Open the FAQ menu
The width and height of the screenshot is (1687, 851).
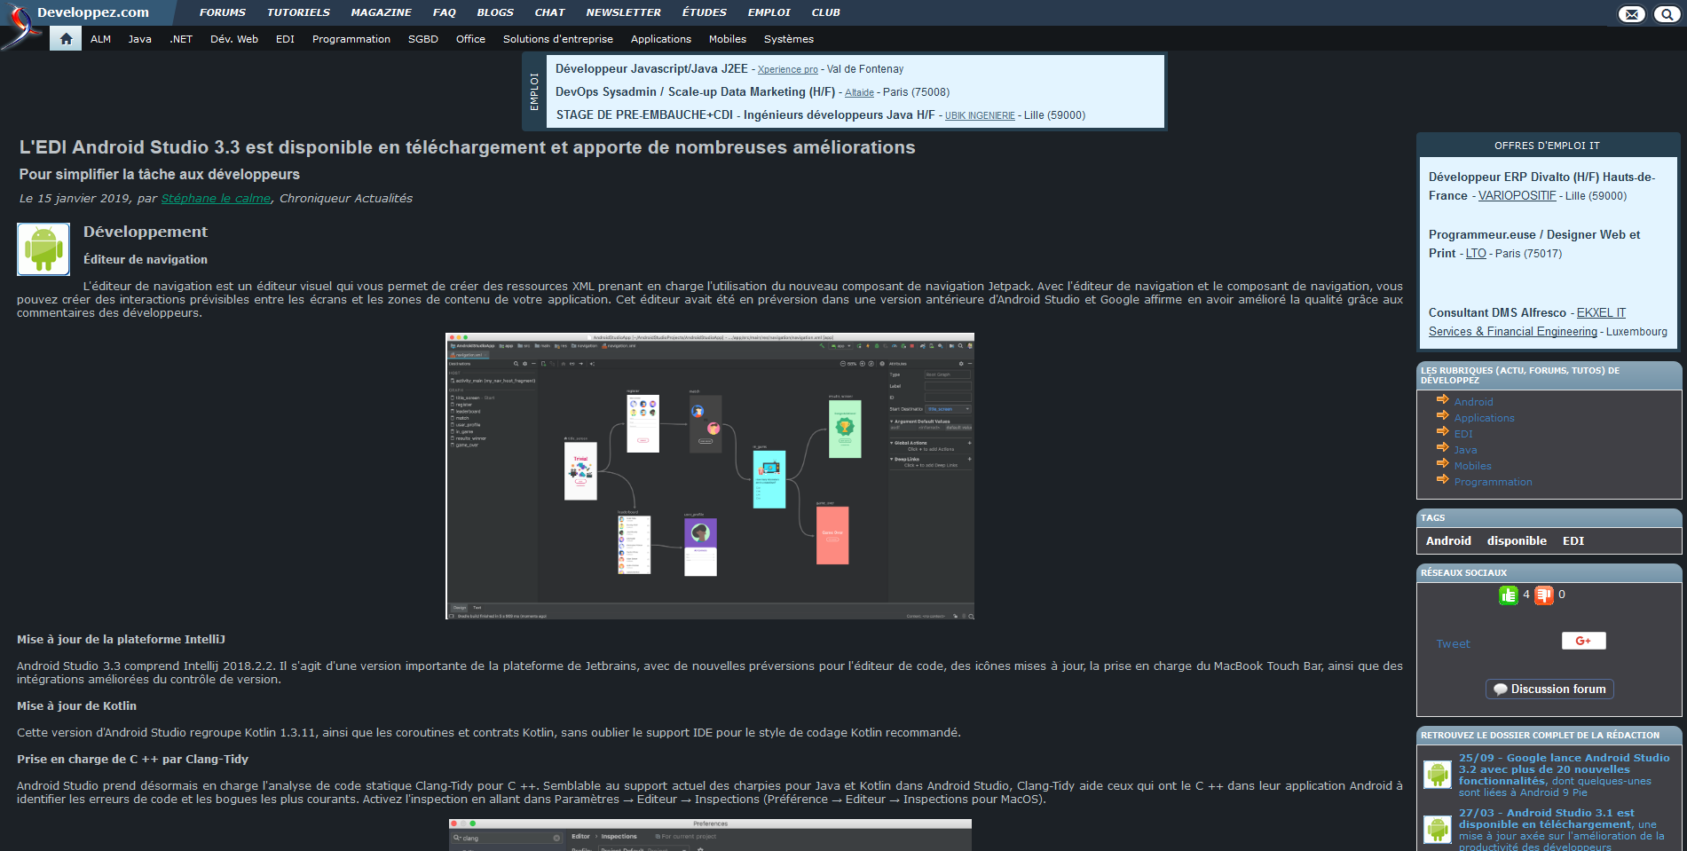point(444,12)
